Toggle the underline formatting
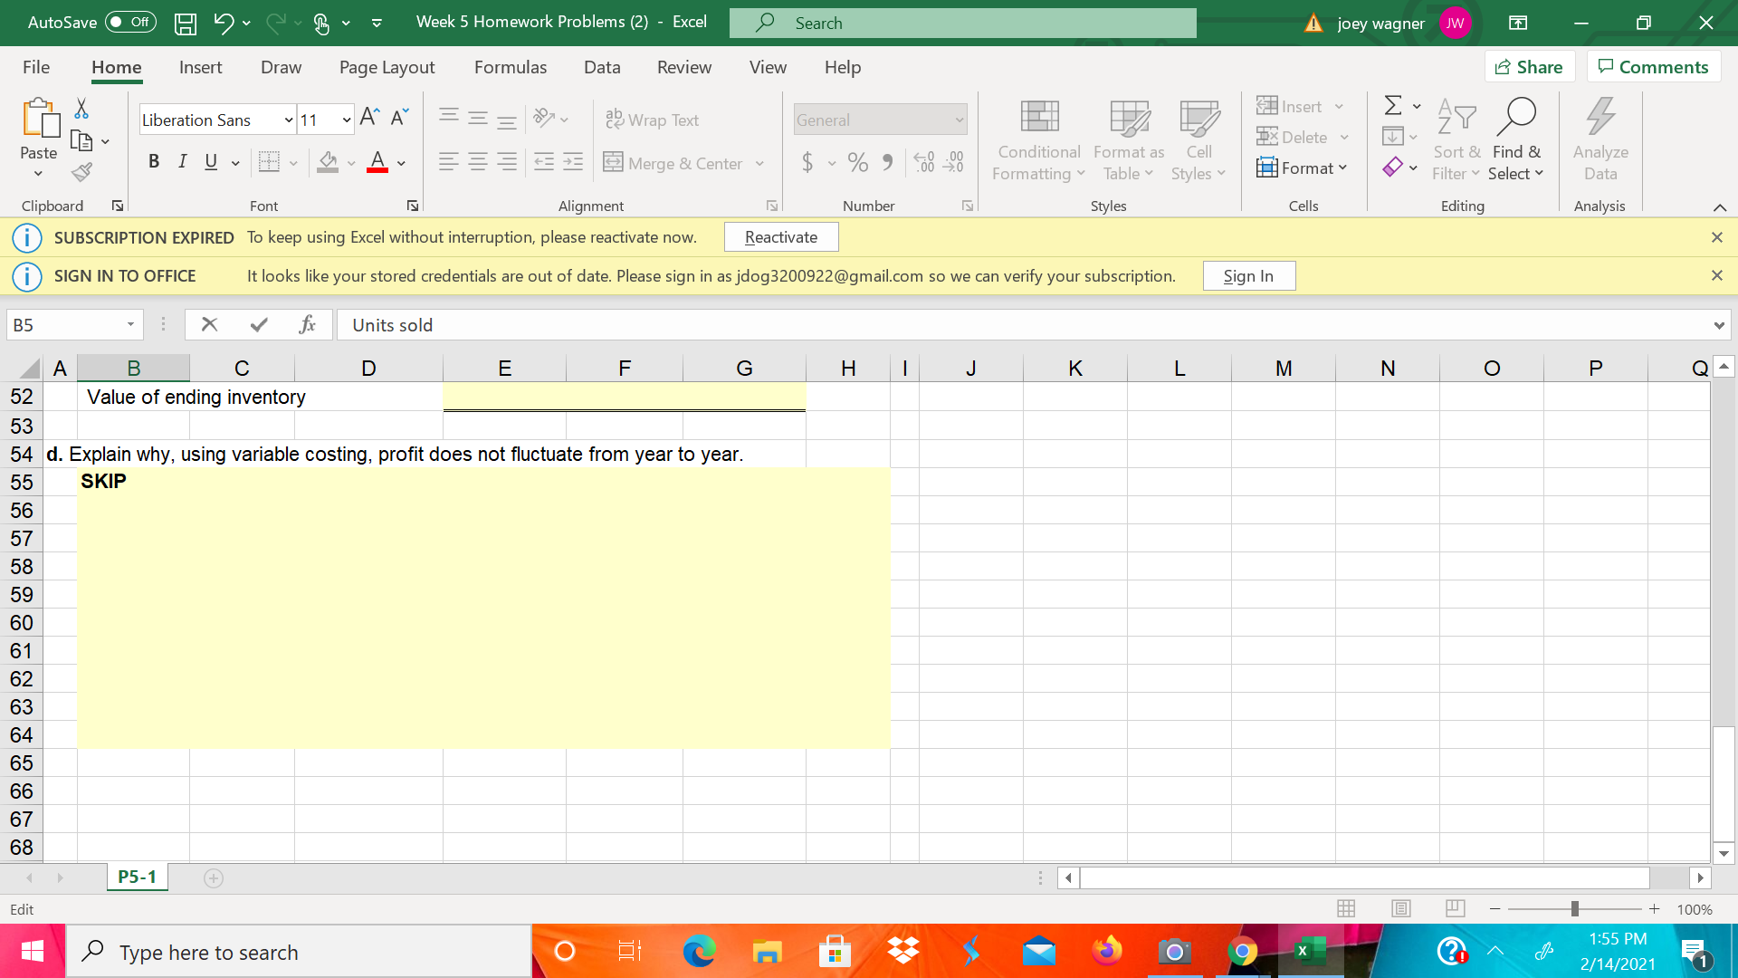 point(209,161)
